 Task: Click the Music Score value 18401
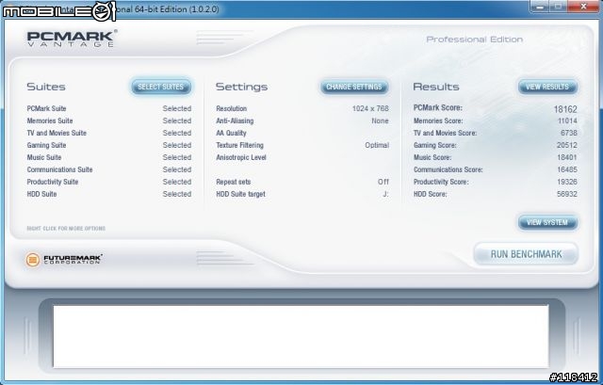(x=567, y=157)
